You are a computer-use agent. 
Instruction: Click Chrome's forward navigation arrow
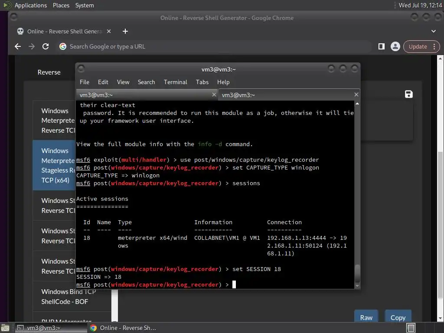pyautogui.click(x=32, y=46)
